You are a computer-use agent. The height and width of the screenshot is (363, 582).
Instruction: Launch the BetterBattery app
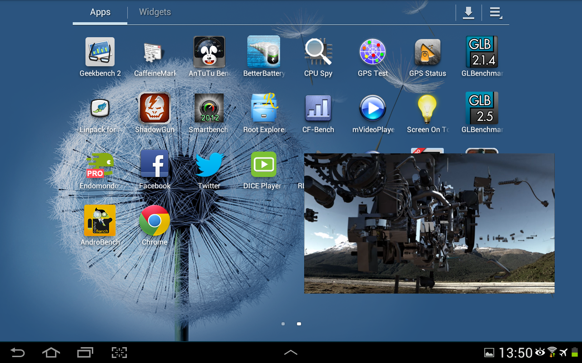click(x=264, y=57)
